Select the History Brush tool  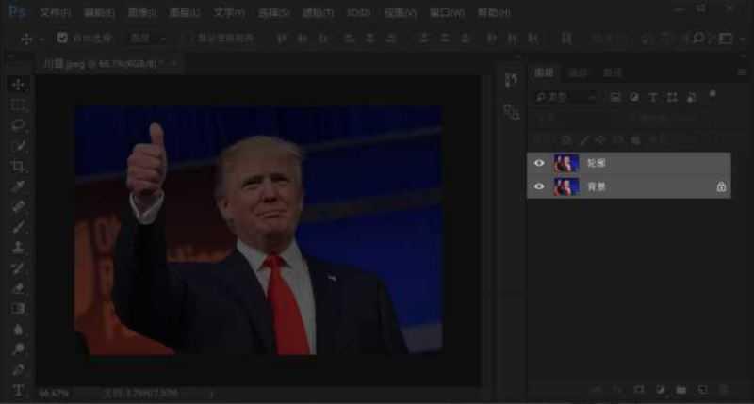click(x=18, y=268)
